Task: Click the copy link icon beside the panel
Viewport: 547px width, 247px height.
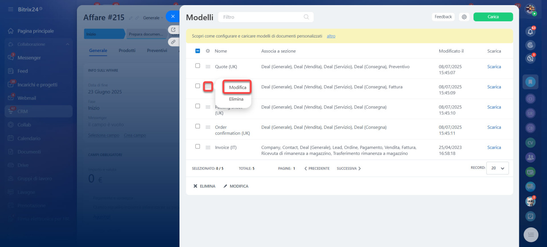Action: (x=173, y=42)
